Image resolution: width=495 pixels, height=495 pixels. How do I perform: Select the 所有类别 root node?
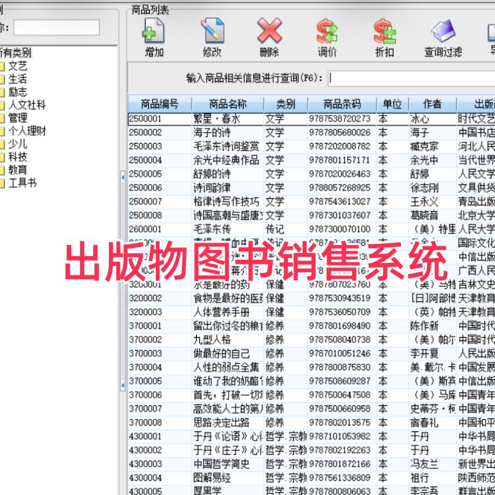[16, 53]
